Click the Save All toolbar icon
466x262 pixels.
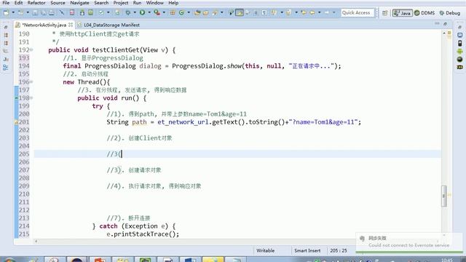click(x=44, y=13)
